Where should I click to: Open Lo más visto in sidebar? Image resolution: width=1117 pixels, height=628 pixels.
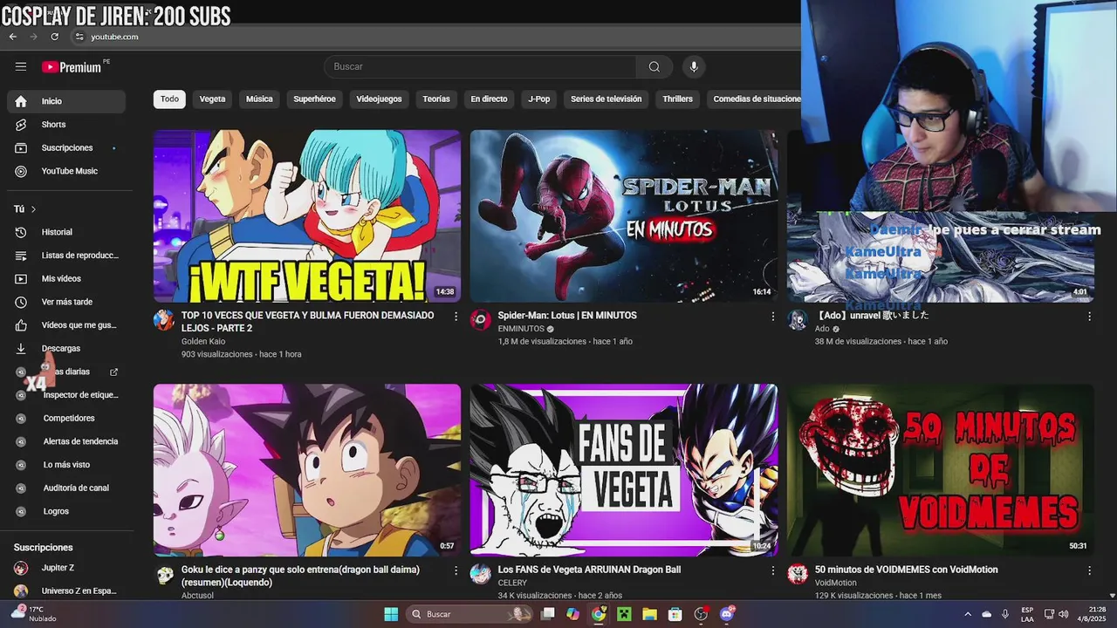point(66,465)
